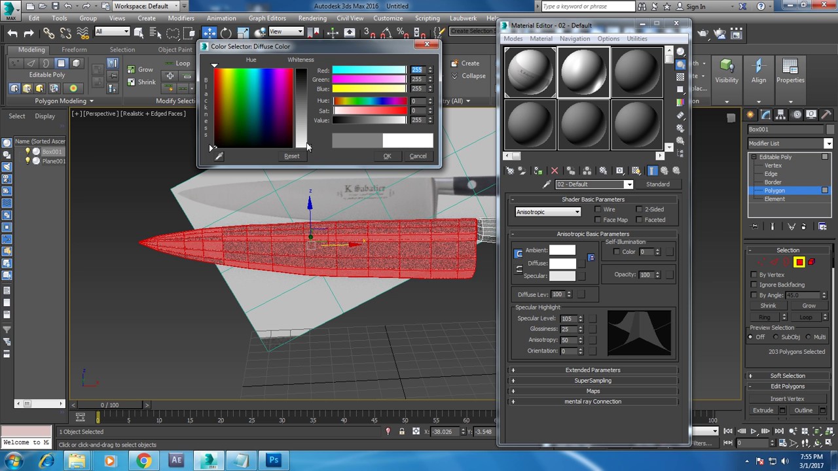Check the Self-Illumination Color checkbox
Screen dimensions: 838x471
pos(616,252)
